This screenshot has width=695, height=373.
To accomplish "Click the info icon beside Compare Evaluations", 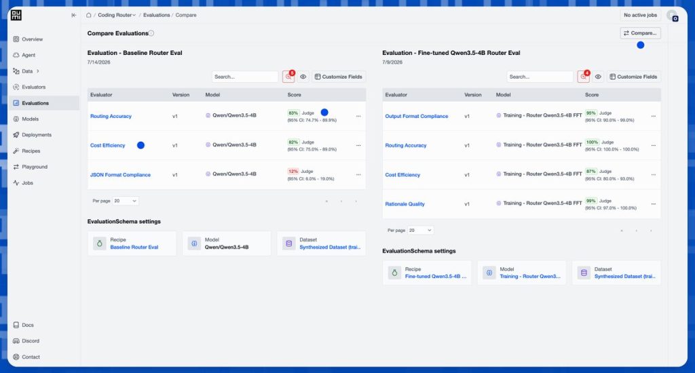I will (151, 33).
